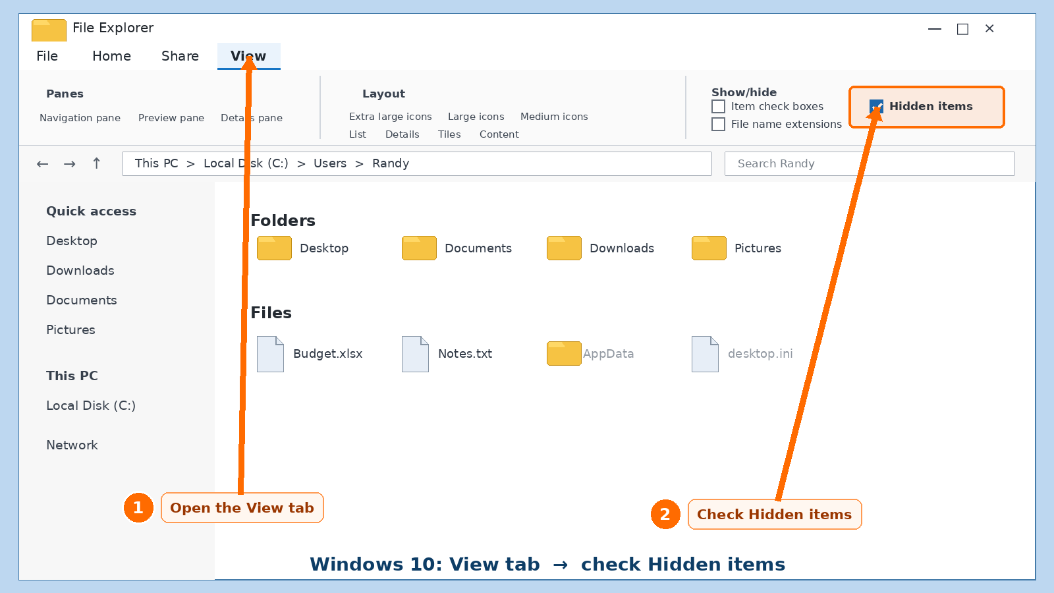Open Desktop in Quick access sidebar
The height and width of the screenshot is (593, 1054).
click(x=72, y=241)
